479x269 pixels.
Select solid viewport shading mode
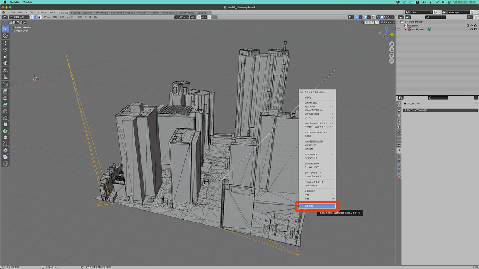[x=382, y=17]
